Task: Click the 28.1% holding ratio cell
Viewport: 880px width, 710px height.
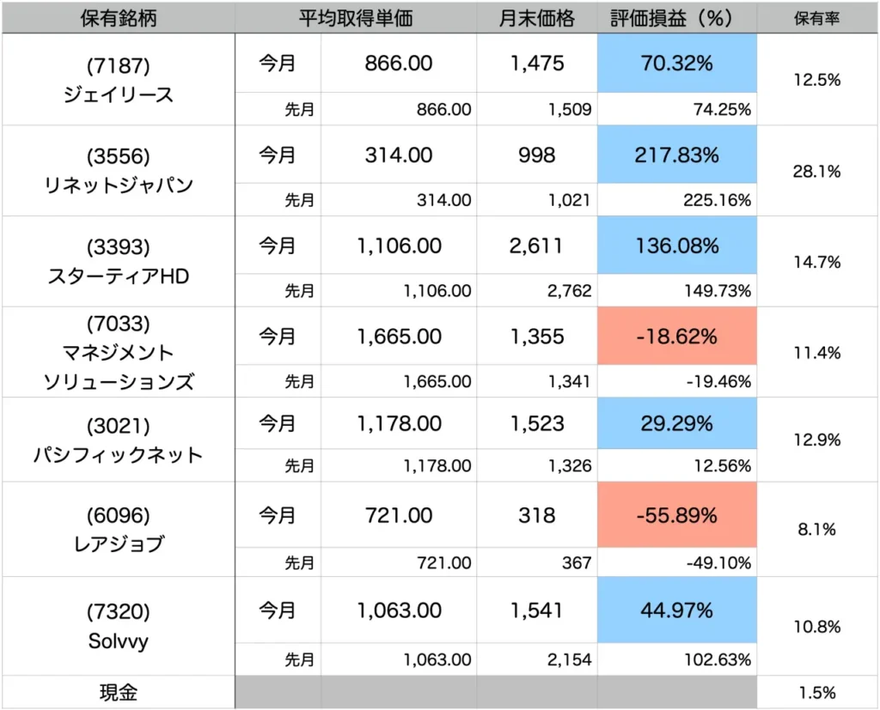Action: pos(816,171)
